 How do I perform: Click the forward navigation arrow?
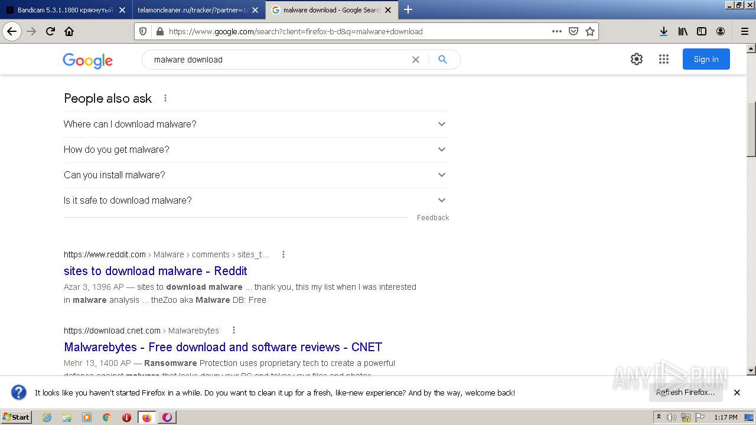[x=31, y=31]
